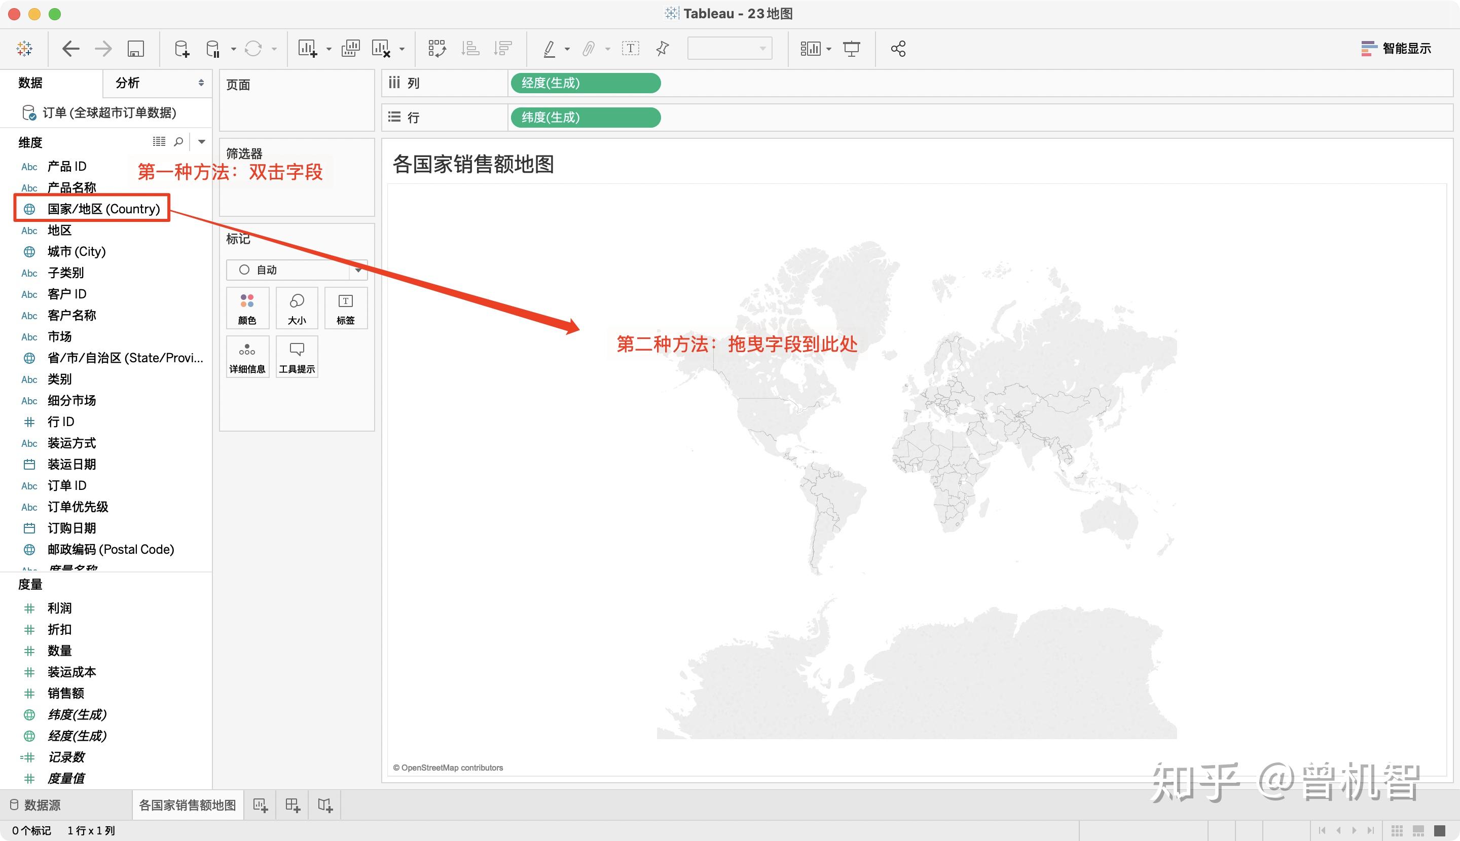Toggle Fix axes pin icon
Screen dimensions: 1460x841
point(663,49)
